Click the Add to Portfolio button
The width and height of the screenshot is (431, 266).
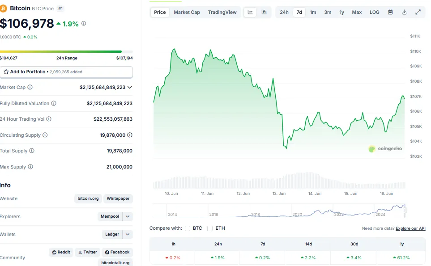pos(66,72)
